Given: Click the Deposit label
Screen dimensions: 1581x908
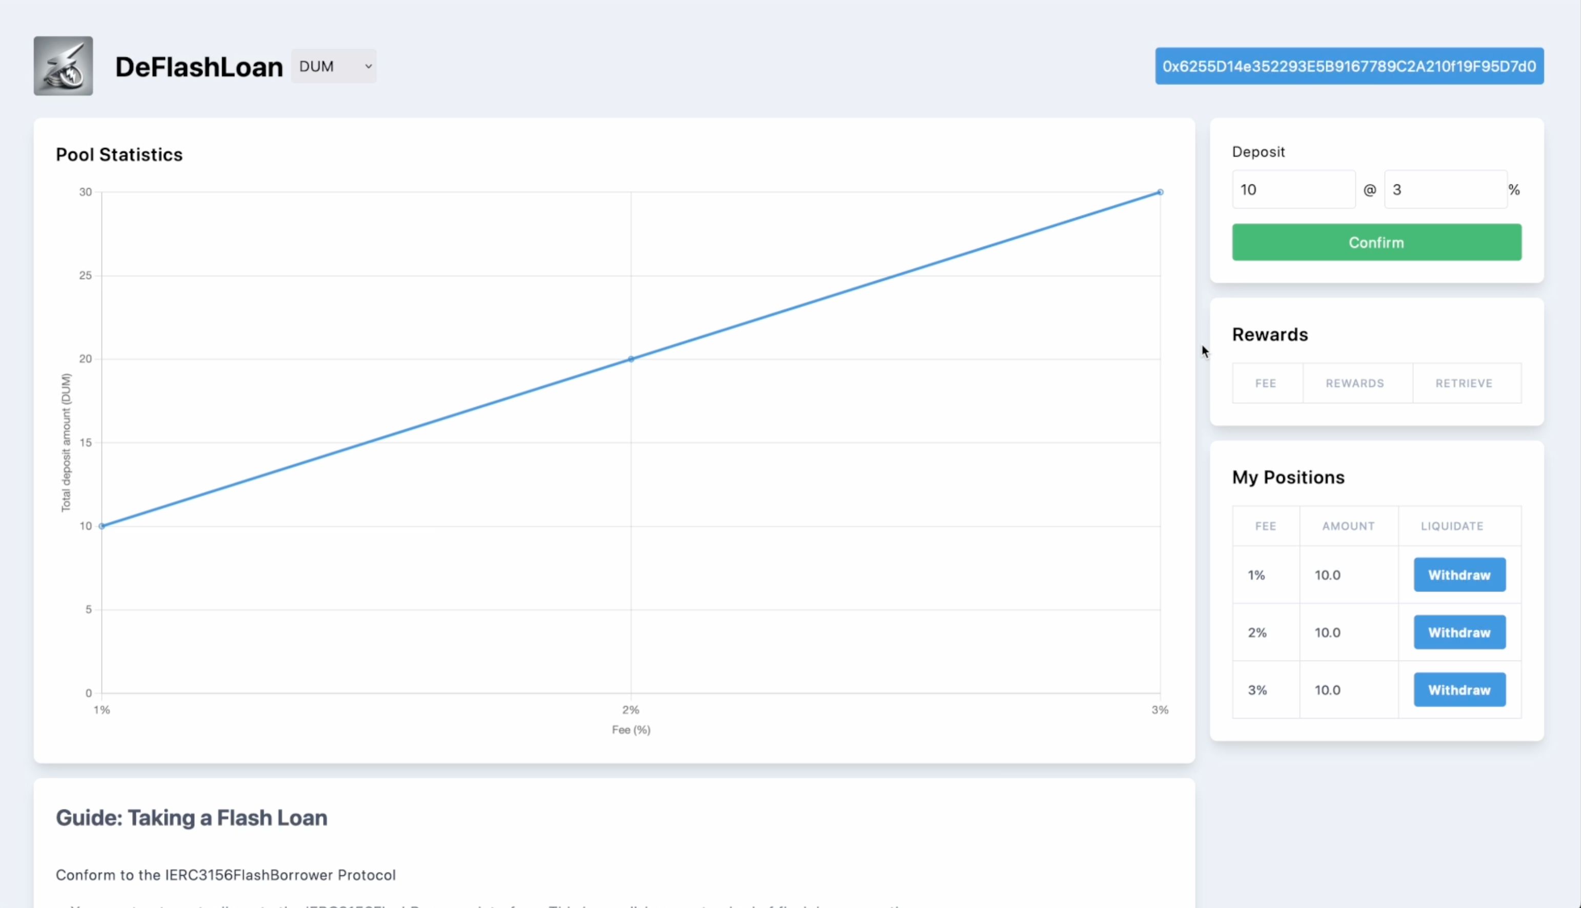Looking at the screenshot, I should pos(1259,152).
